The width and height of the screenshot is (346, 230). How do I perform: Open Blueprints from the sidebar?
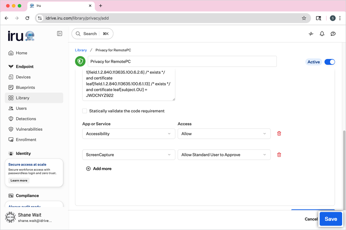pos(25,87)
